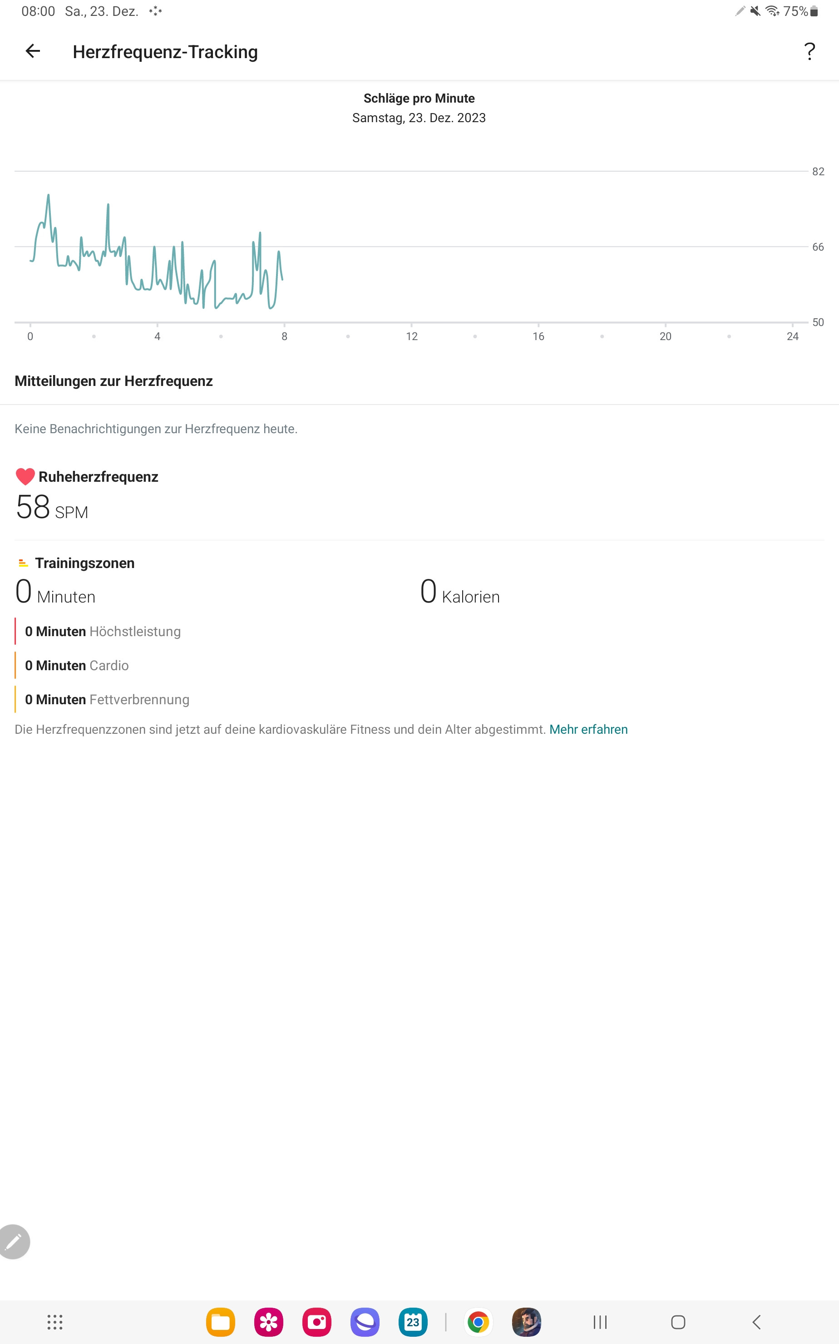Tap the back arrow in header
839x1344 pixels.
33,51
